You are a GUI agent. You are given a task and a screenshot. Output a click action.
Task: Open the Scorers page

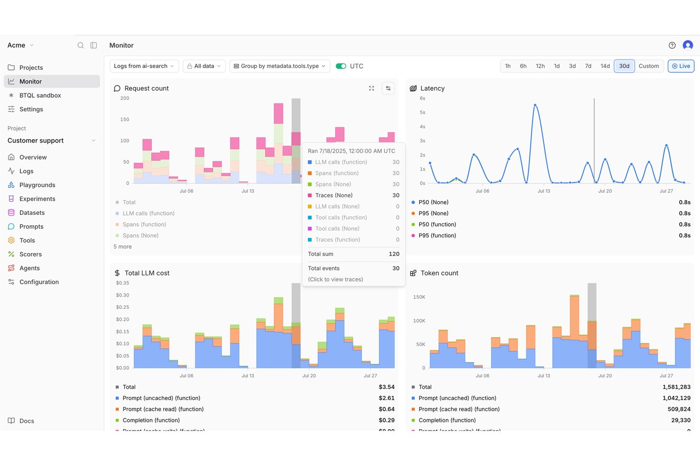tap(52, 254)
